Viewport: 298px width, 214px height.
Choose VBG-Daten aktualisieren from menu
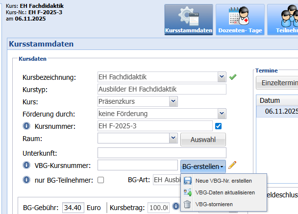(224, 192)
